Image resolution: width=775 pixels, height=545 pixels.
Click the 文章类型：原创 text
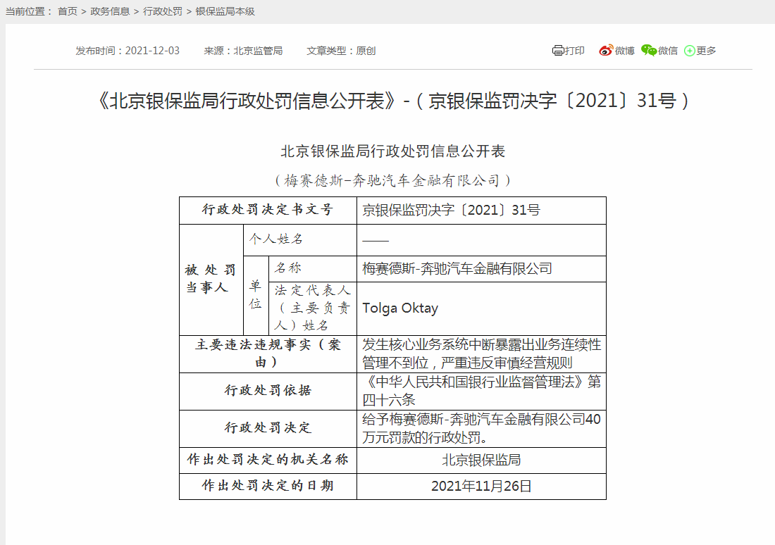click(x=341, y=51)
